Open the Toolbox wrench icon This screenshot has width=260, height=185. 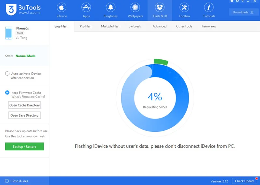[184, 7]
